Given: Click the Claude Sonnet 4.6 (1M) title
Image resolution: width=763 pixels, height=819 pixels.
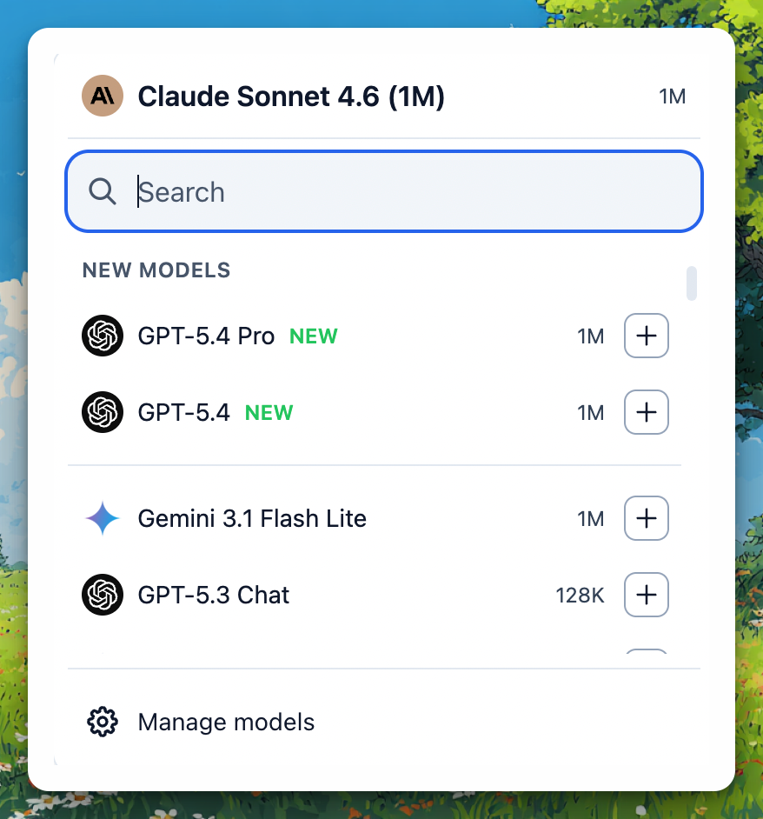Looking at the screenshot, I should (x=291, y=97).
